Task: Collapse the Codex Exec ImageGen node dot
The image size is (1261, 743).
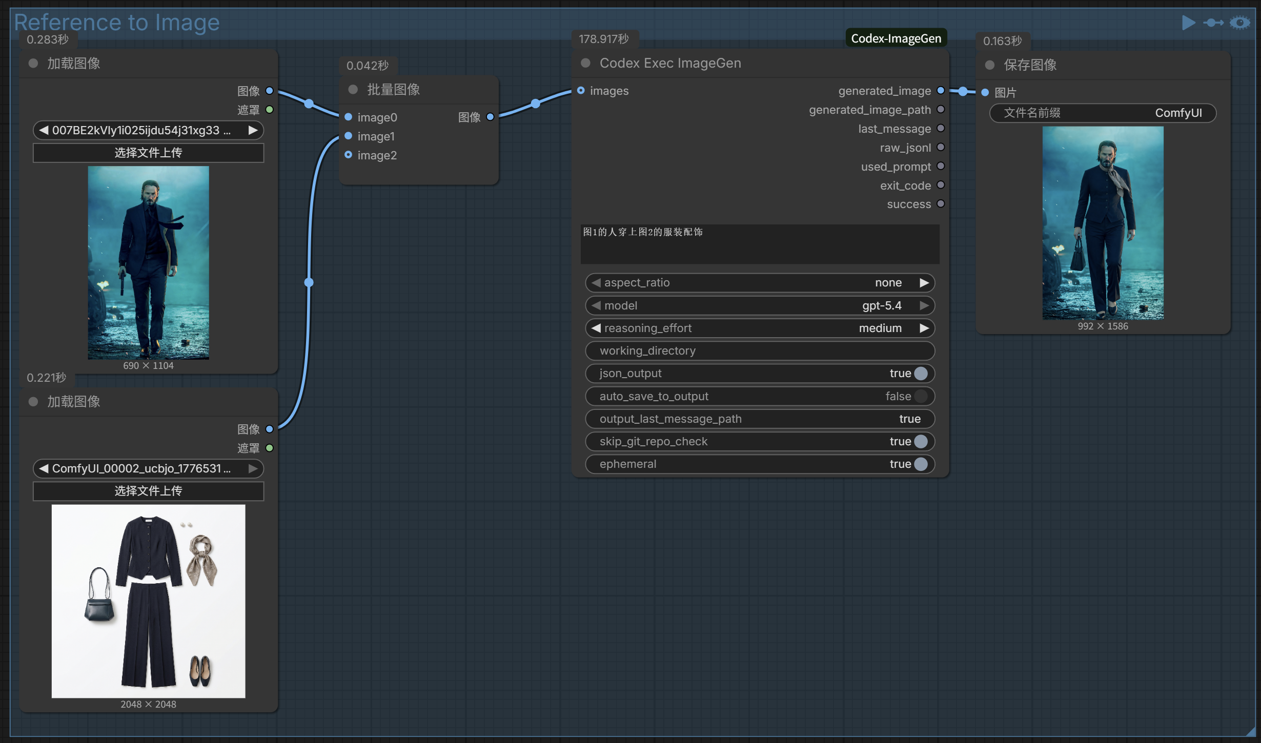Action: 585,63
